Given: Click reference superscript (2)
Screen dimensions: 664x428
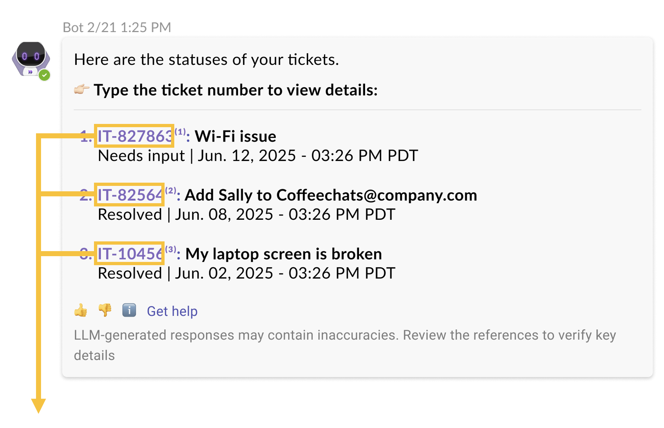Looking at the screenshot, I should click(x=171, y=190).
